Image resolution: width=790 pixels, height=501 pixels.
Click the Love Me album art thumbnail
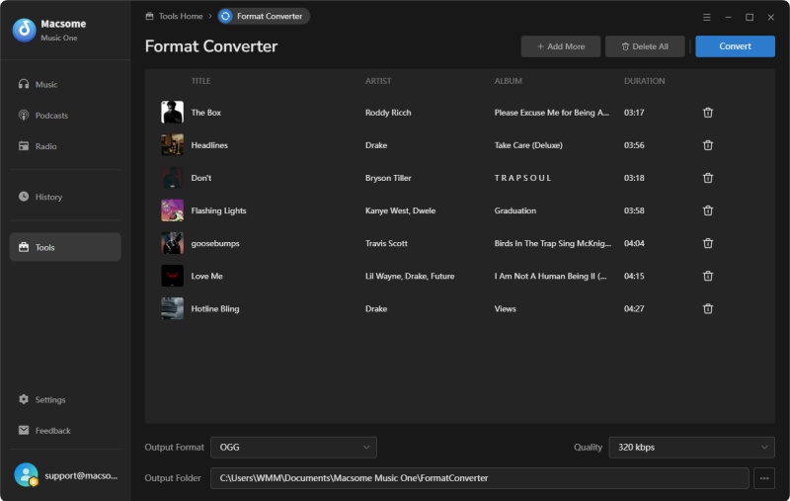click(172, 277)
